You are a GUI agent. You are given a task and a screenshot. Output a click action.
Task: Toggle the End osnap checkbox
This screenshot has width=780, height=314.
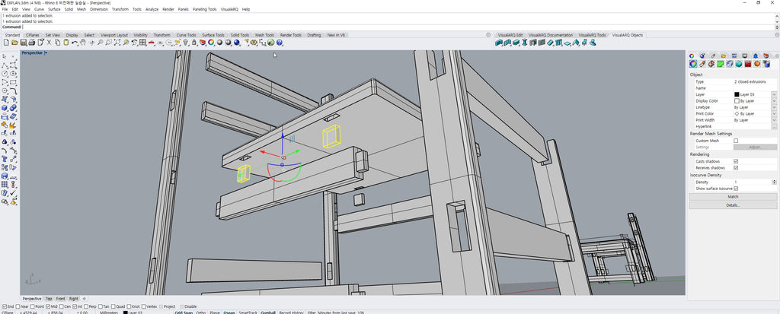5,306
